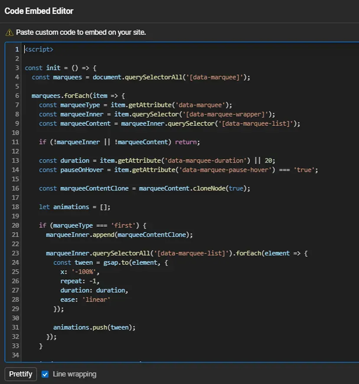Click 'data-marquee-pause-hover' string on line 14
359x384 pixels.
coord(225,170)
